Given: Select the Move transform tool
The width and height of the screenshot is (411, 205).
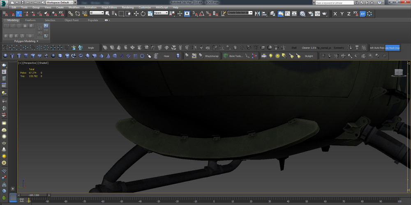Looking at the screenshot, I should tap(136, 14).
